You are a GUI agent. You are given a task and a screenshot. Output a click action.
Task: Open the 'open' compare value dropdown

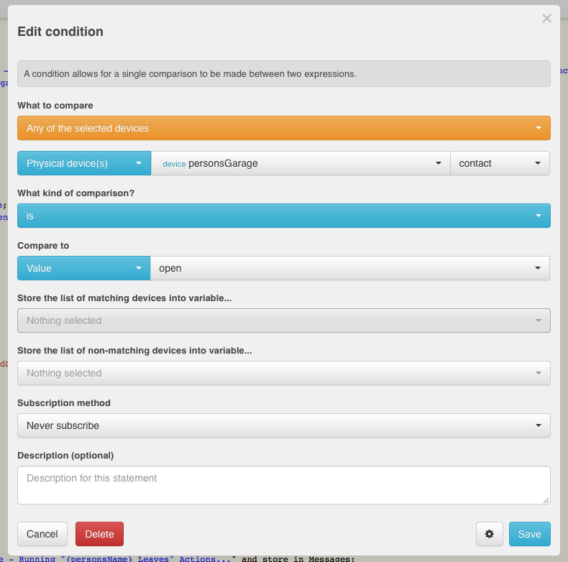click(349, 268)
